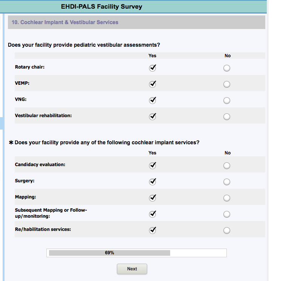Select No for Surgery
This screenshot has height=281, width=283.
coord(227,182)
